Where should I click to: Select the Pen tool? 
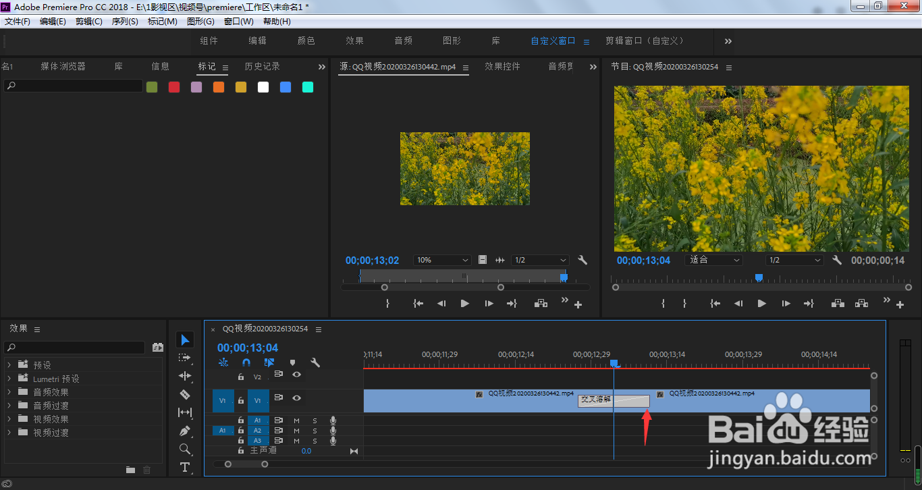pyautogui.click(x=185, y=431)
